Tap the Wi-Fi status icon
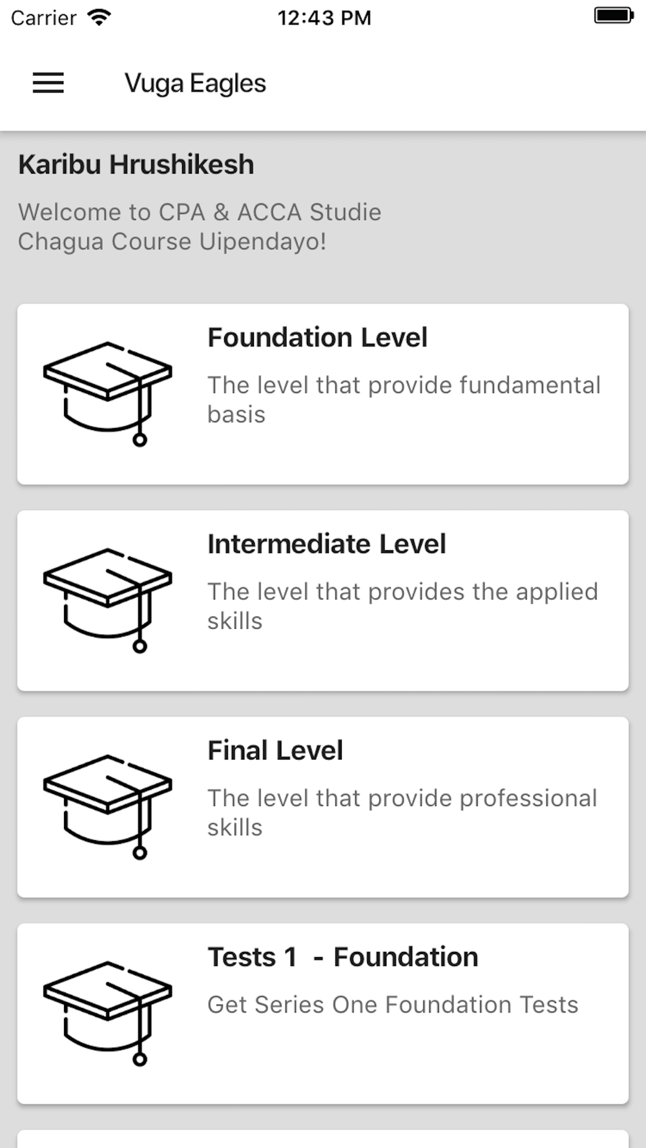Image resolution: width=646 pixels, height=1148 pixels. [99, 17]
